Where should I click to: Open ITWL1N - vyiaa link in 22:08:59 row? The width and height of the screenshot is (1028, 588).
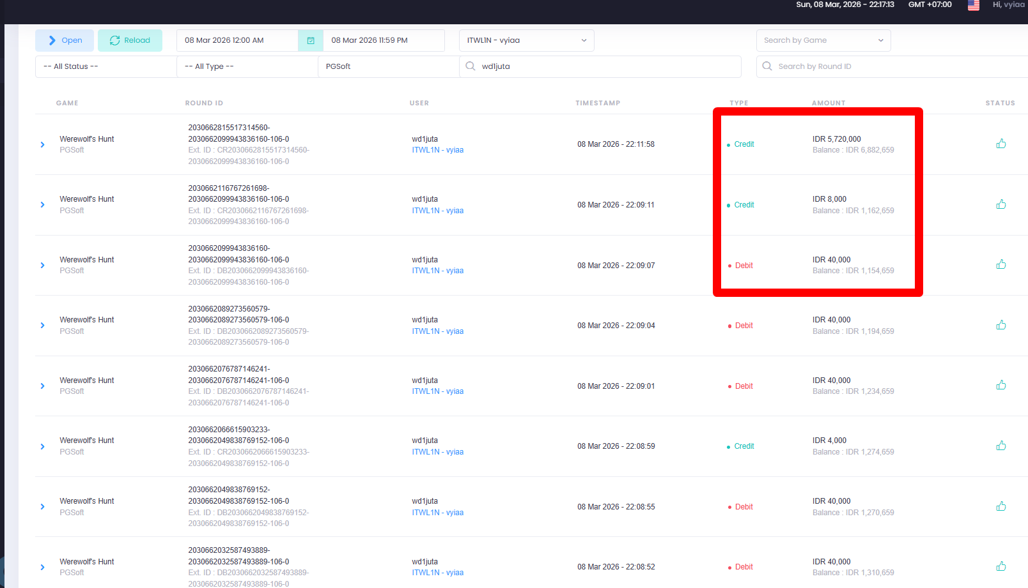(438, 452)
